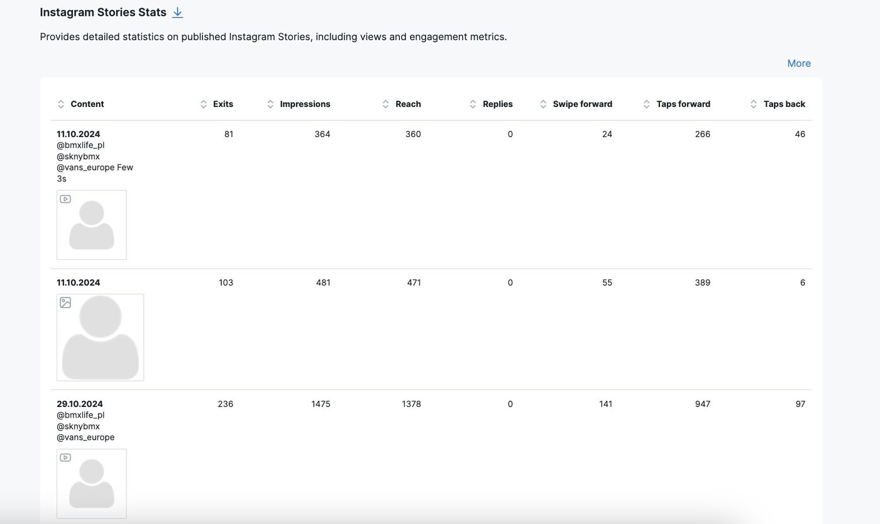The height and width of the screenshot is (524, 880).
Task: Select Swipe forward value 24
Action: coord(607,134)
